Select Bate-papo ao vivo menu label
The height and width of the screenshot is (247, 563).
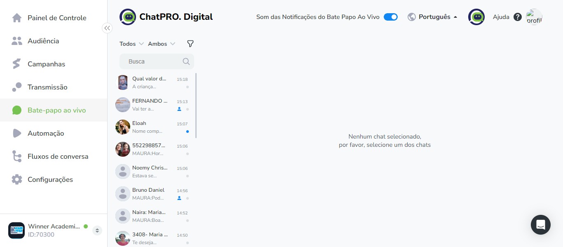57,110
